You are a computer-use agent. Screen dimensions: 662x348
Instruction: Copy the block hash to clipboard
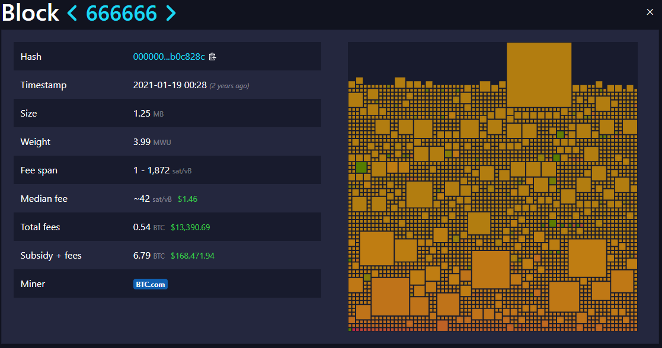click(213, 57)
